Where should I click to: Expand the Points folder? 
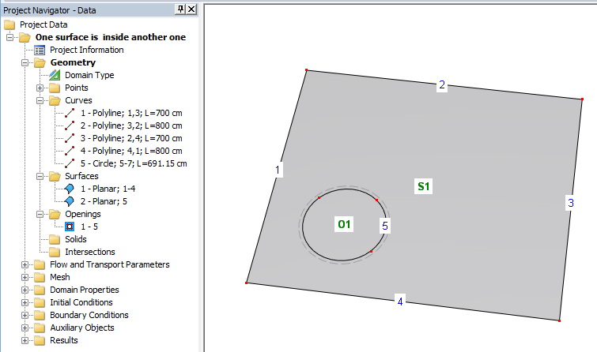click(x=40, y=88)
